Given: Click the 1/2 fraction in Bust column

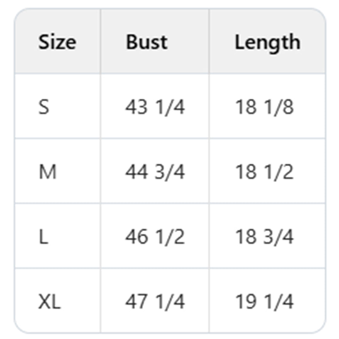Looking at the screenshot, I should 169,237.
